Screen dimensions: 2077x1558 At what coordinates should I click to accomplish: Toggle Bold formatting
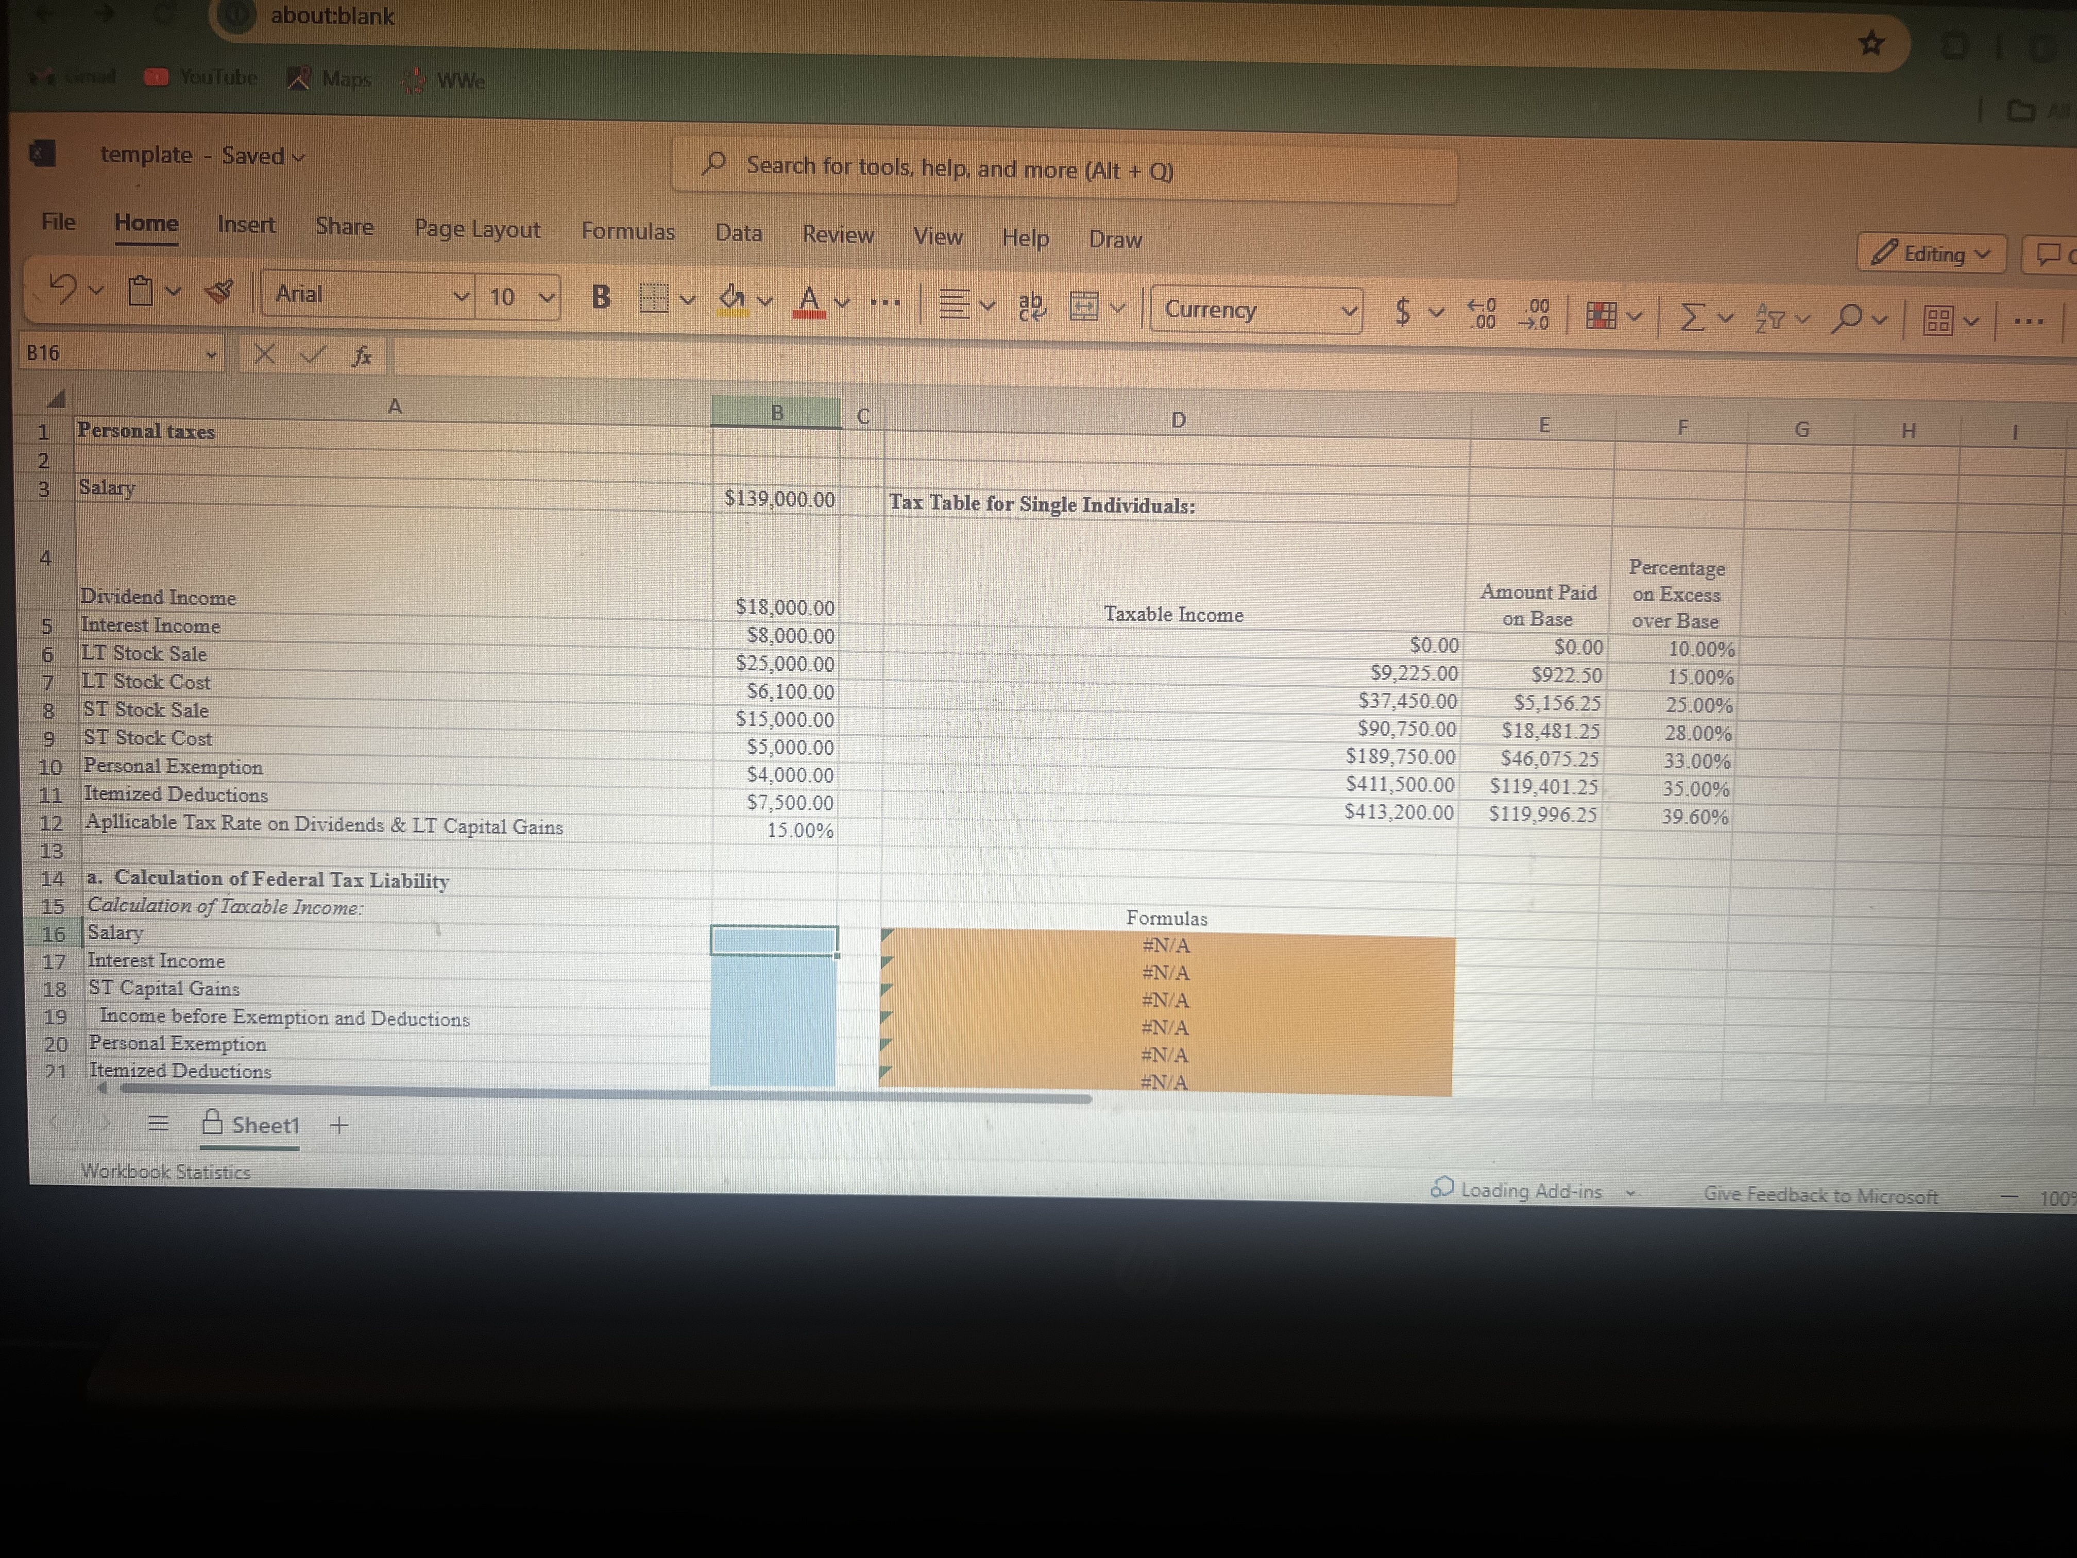[601, 297]
